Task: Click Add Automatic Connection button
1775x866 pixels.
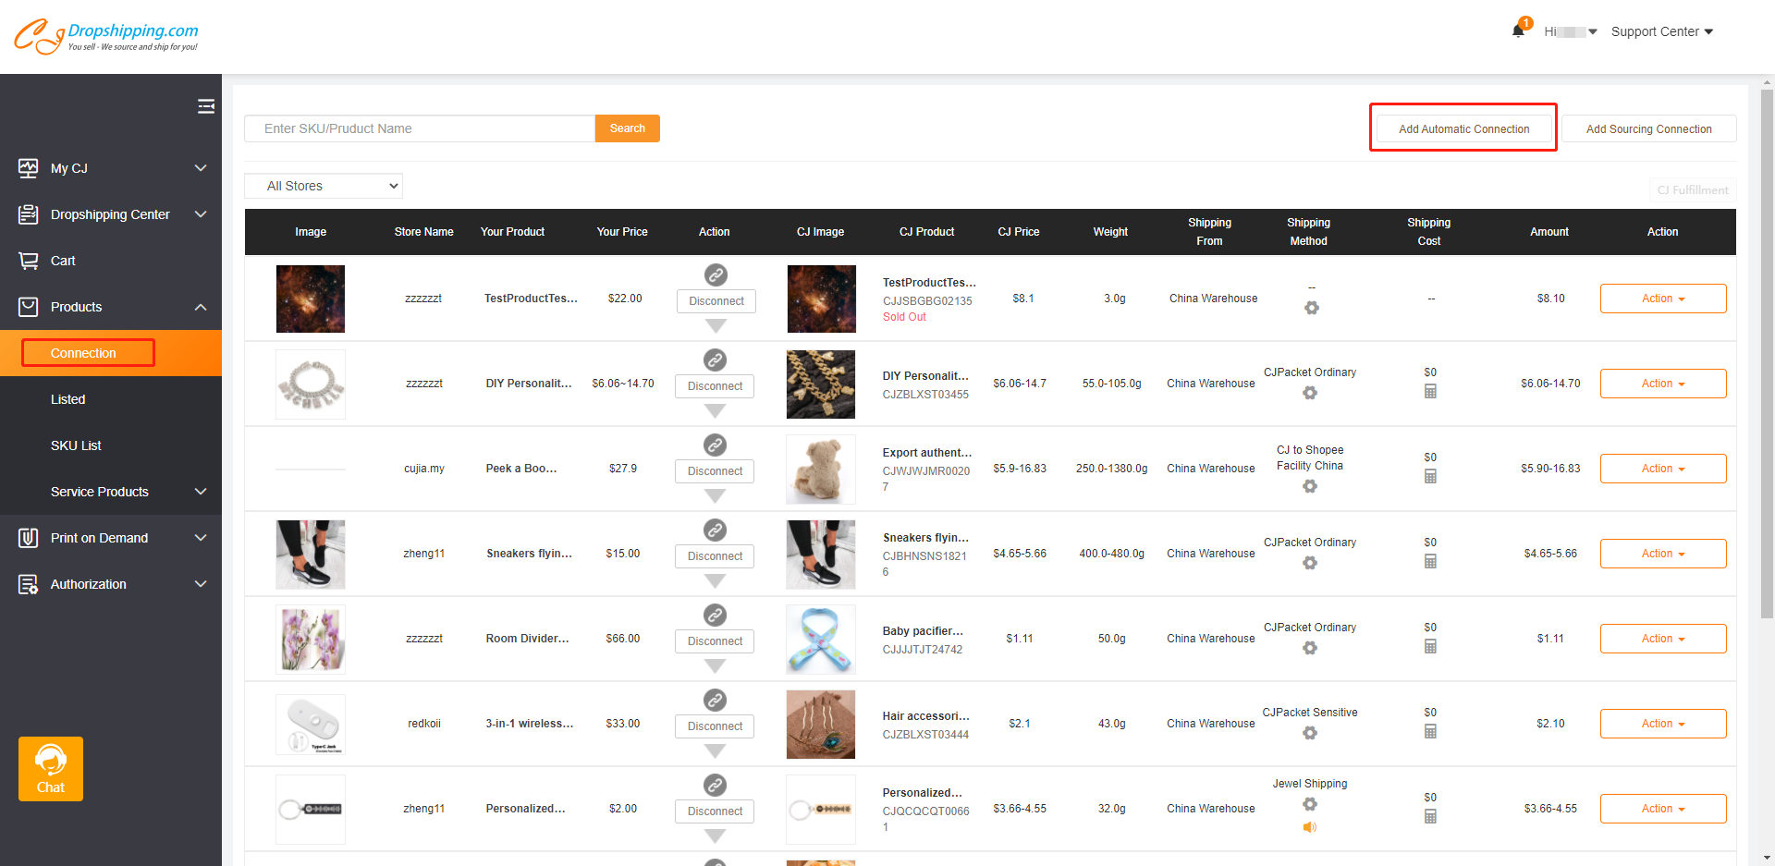Action: 1463,128
